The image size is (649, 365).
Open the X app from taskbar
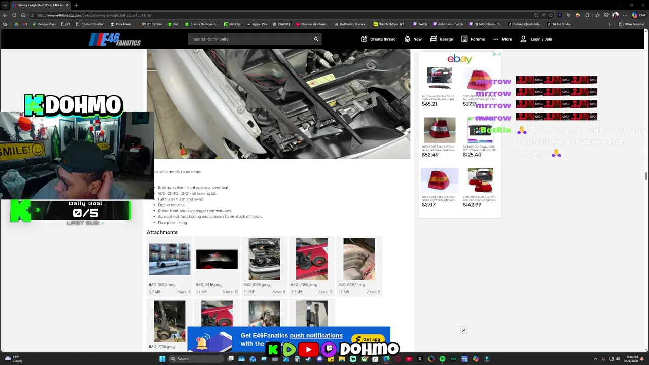(420, 359)
